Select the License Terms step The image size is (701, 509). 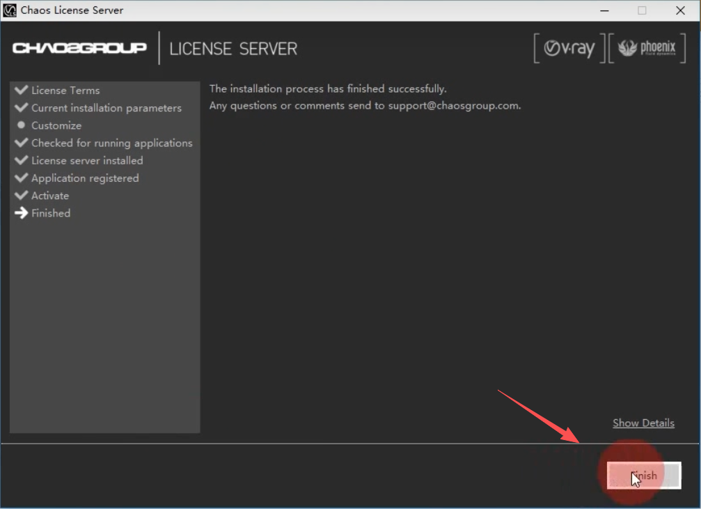[x=65, y=91]
